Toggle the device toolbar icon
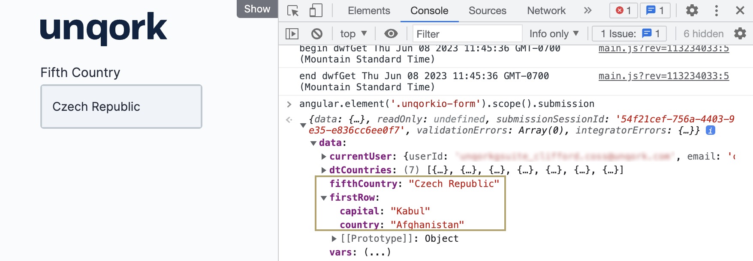This screenshot has width=753, height=261. 316,11
